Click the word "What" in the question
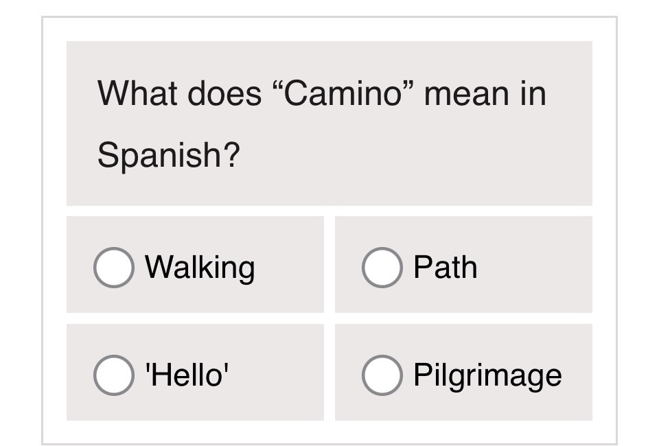 (137, 93)
